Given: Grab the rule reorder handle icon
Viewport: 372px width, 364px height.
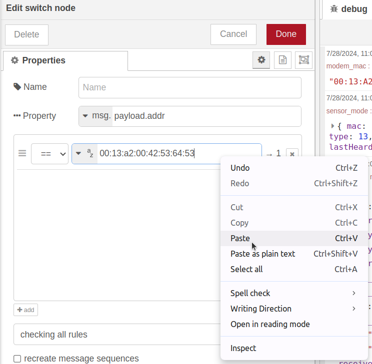Looking at the screenshot, I should [x=22, y=153].
